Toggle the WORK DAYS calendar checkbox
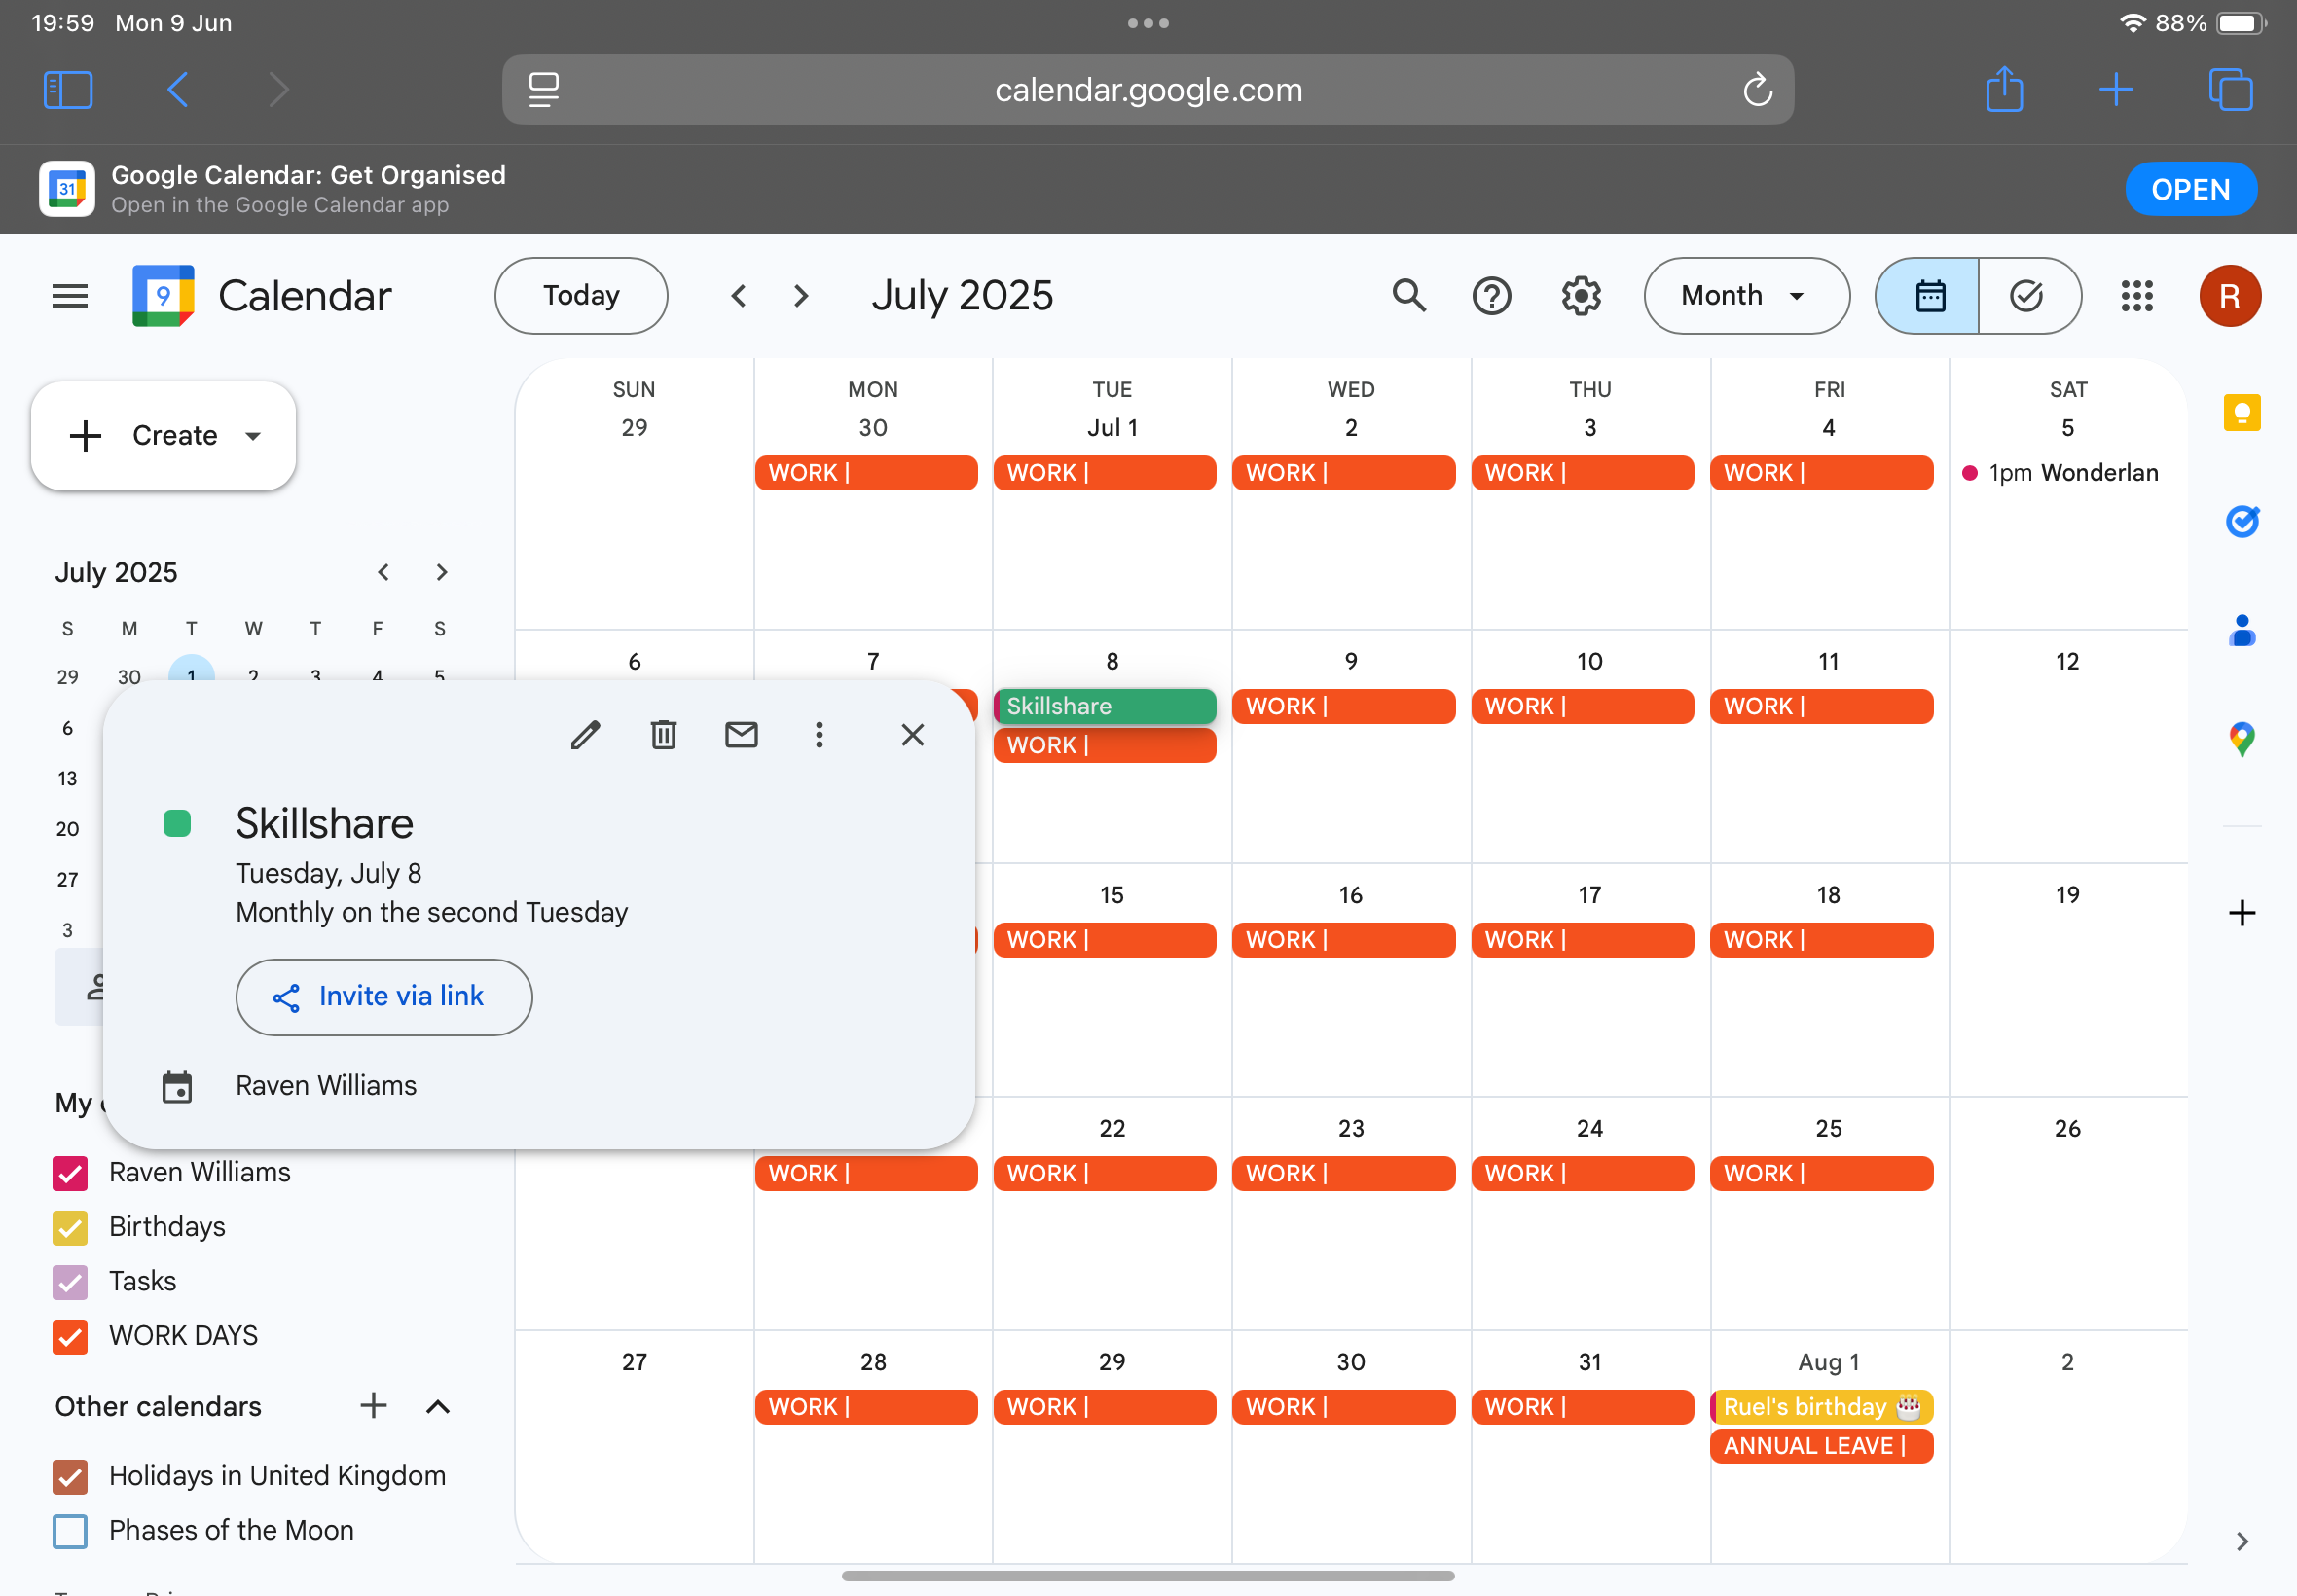2297x1596 pixels. point(70,1336)
